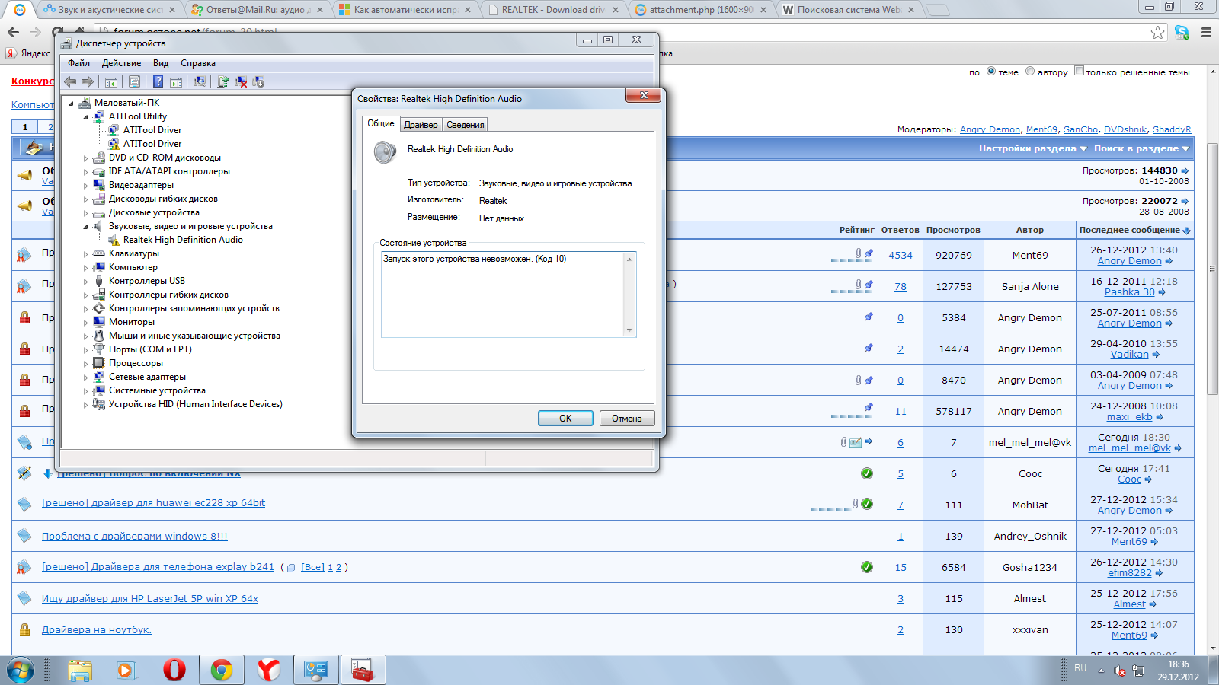Open the Chrome menu icon at top right
1219x685 pixels.
1206,32
